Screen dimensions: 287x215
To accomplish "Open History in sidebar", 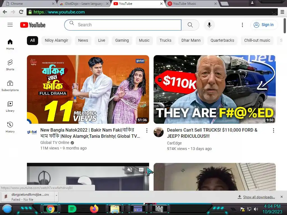I will point(10,127).
